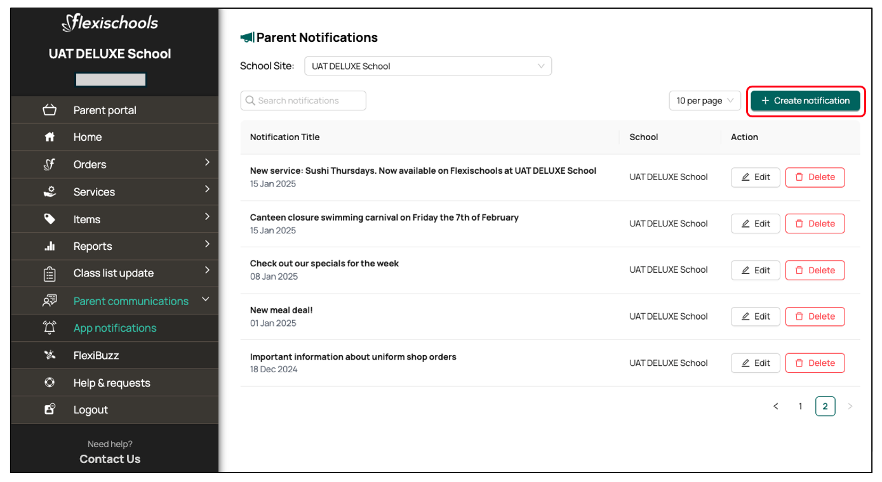Click the Home house icon in sidebar

pyautogui.click(x=50, y=137)
